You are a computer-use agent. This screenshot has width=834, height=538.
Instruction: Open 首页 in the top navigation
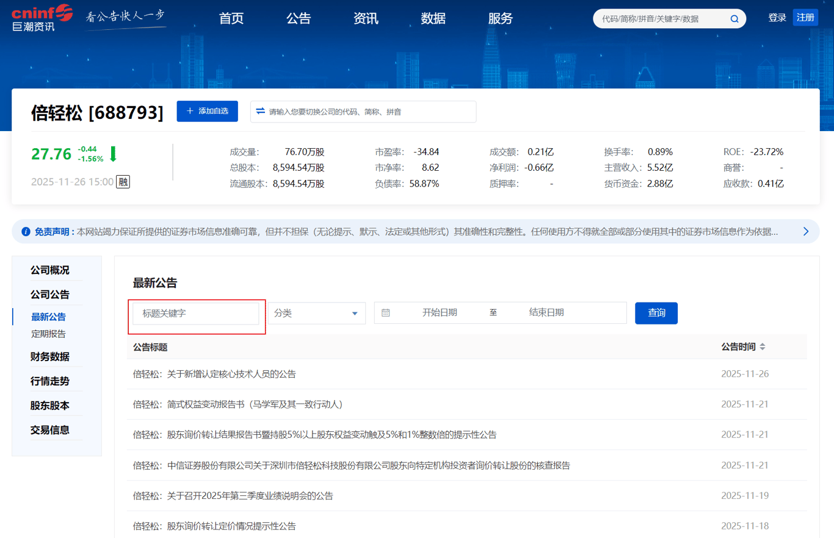[x=231, y=18]
